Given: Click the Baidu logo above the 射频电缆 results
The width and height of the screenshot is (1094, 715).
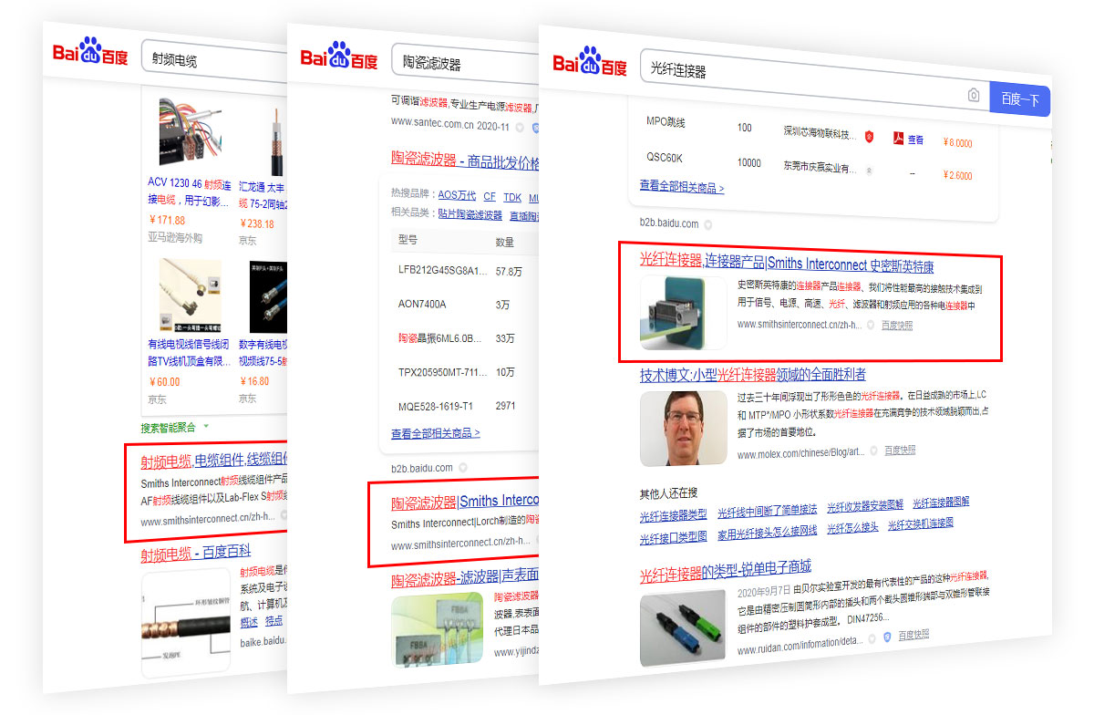Looking at the screenshot, I should click(x=89, y=54).
